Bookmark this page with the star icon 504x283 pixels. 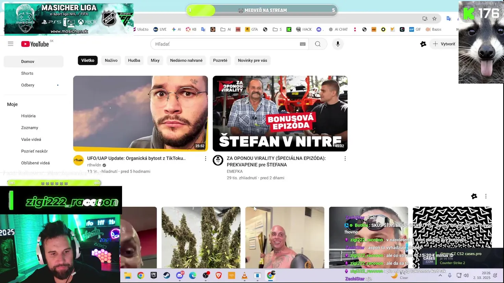[x=434, y=18]
